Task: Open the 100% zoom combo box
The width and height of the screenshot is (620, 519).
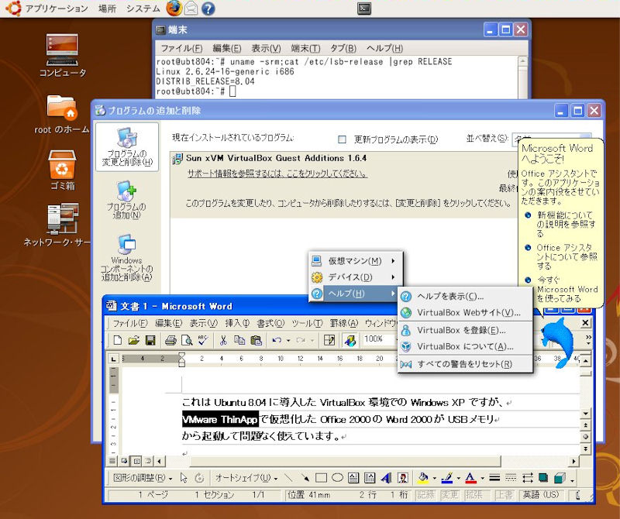Action: (x=380, y=339)
